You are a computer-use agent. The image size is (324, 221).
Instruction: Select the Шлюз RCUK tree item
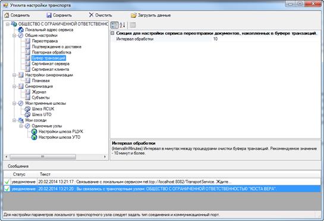point(43,109)
